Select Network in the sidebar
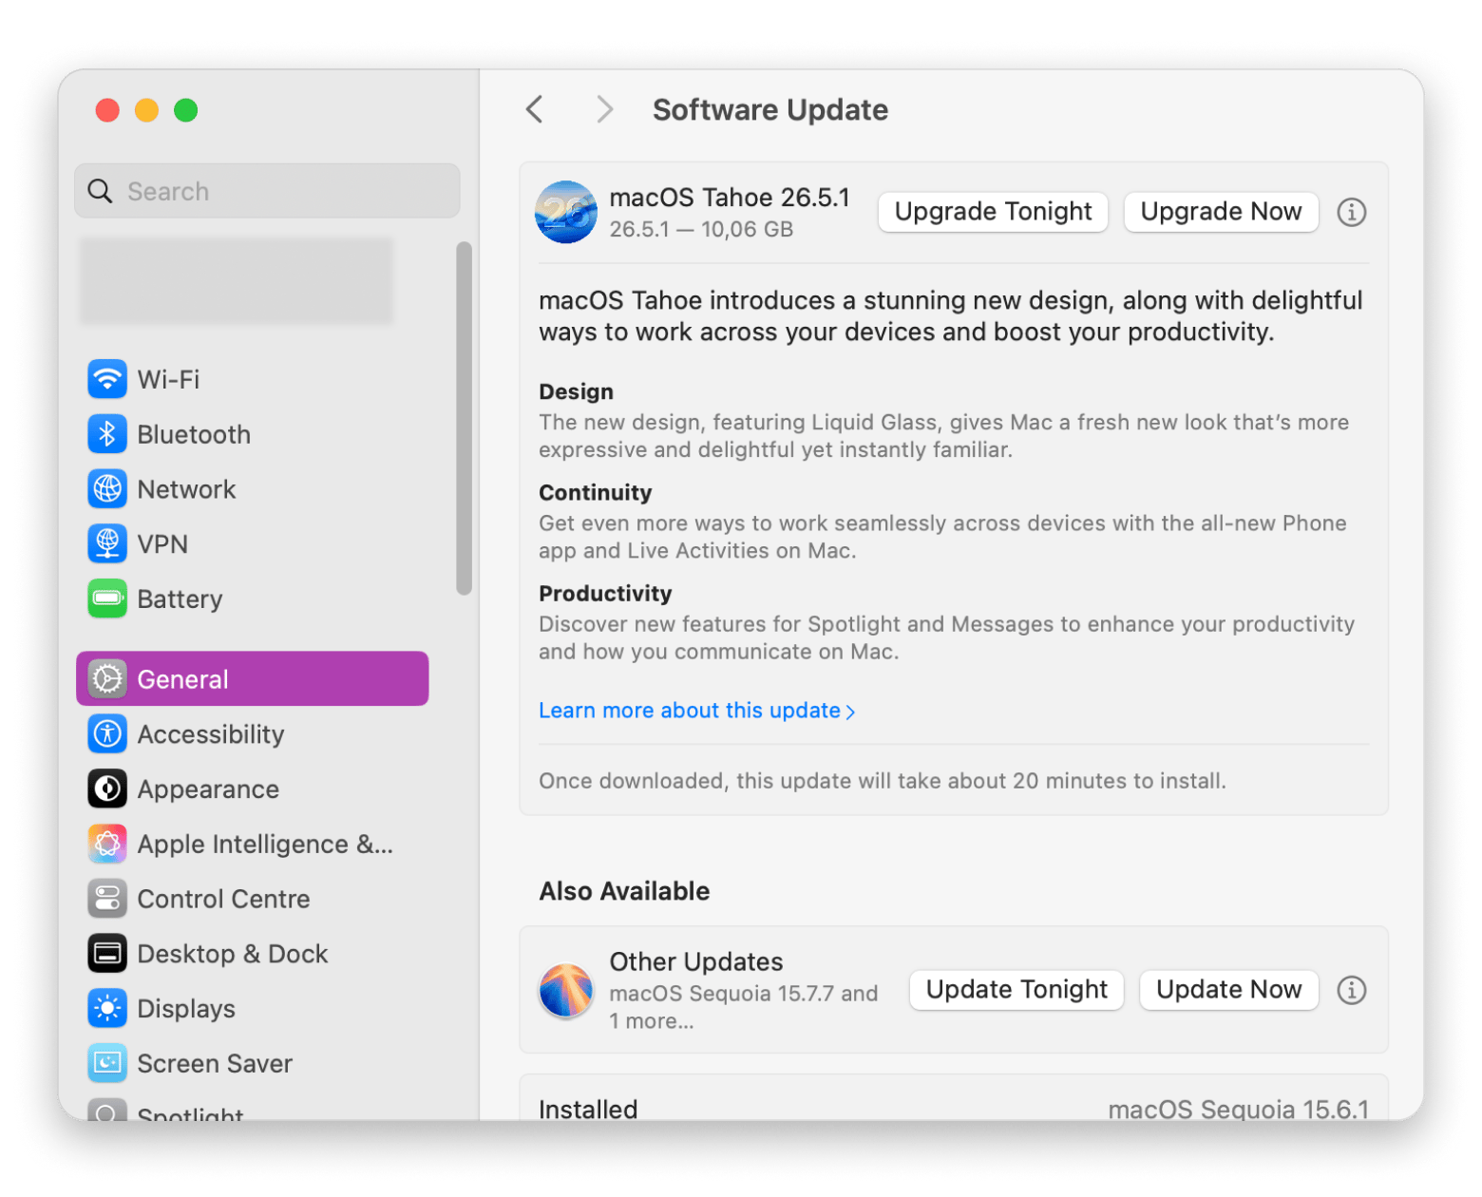The height and width of the screenshot is (1197, 1482). click(x=253, y=489)
